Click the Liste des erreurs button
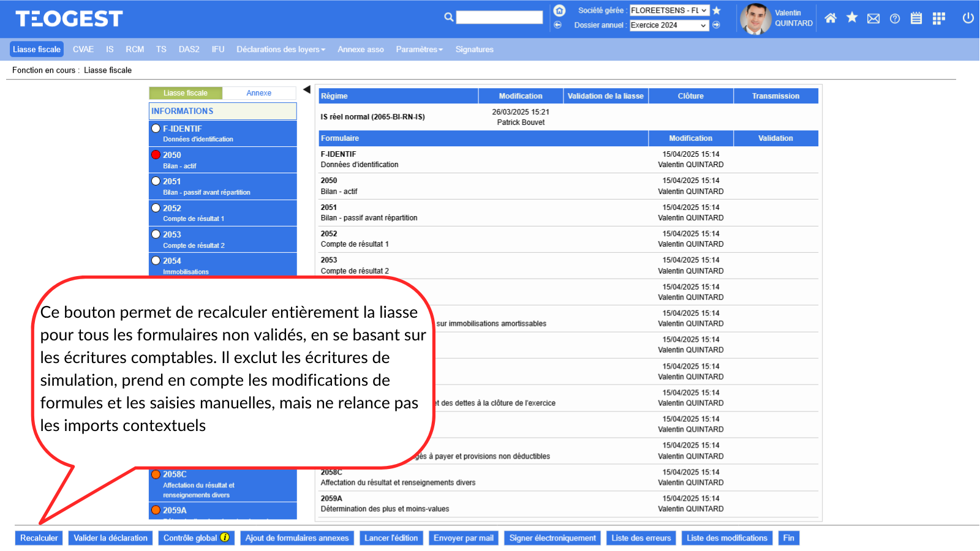This screenshot has width=980, height=551. (x=641, y=538)
